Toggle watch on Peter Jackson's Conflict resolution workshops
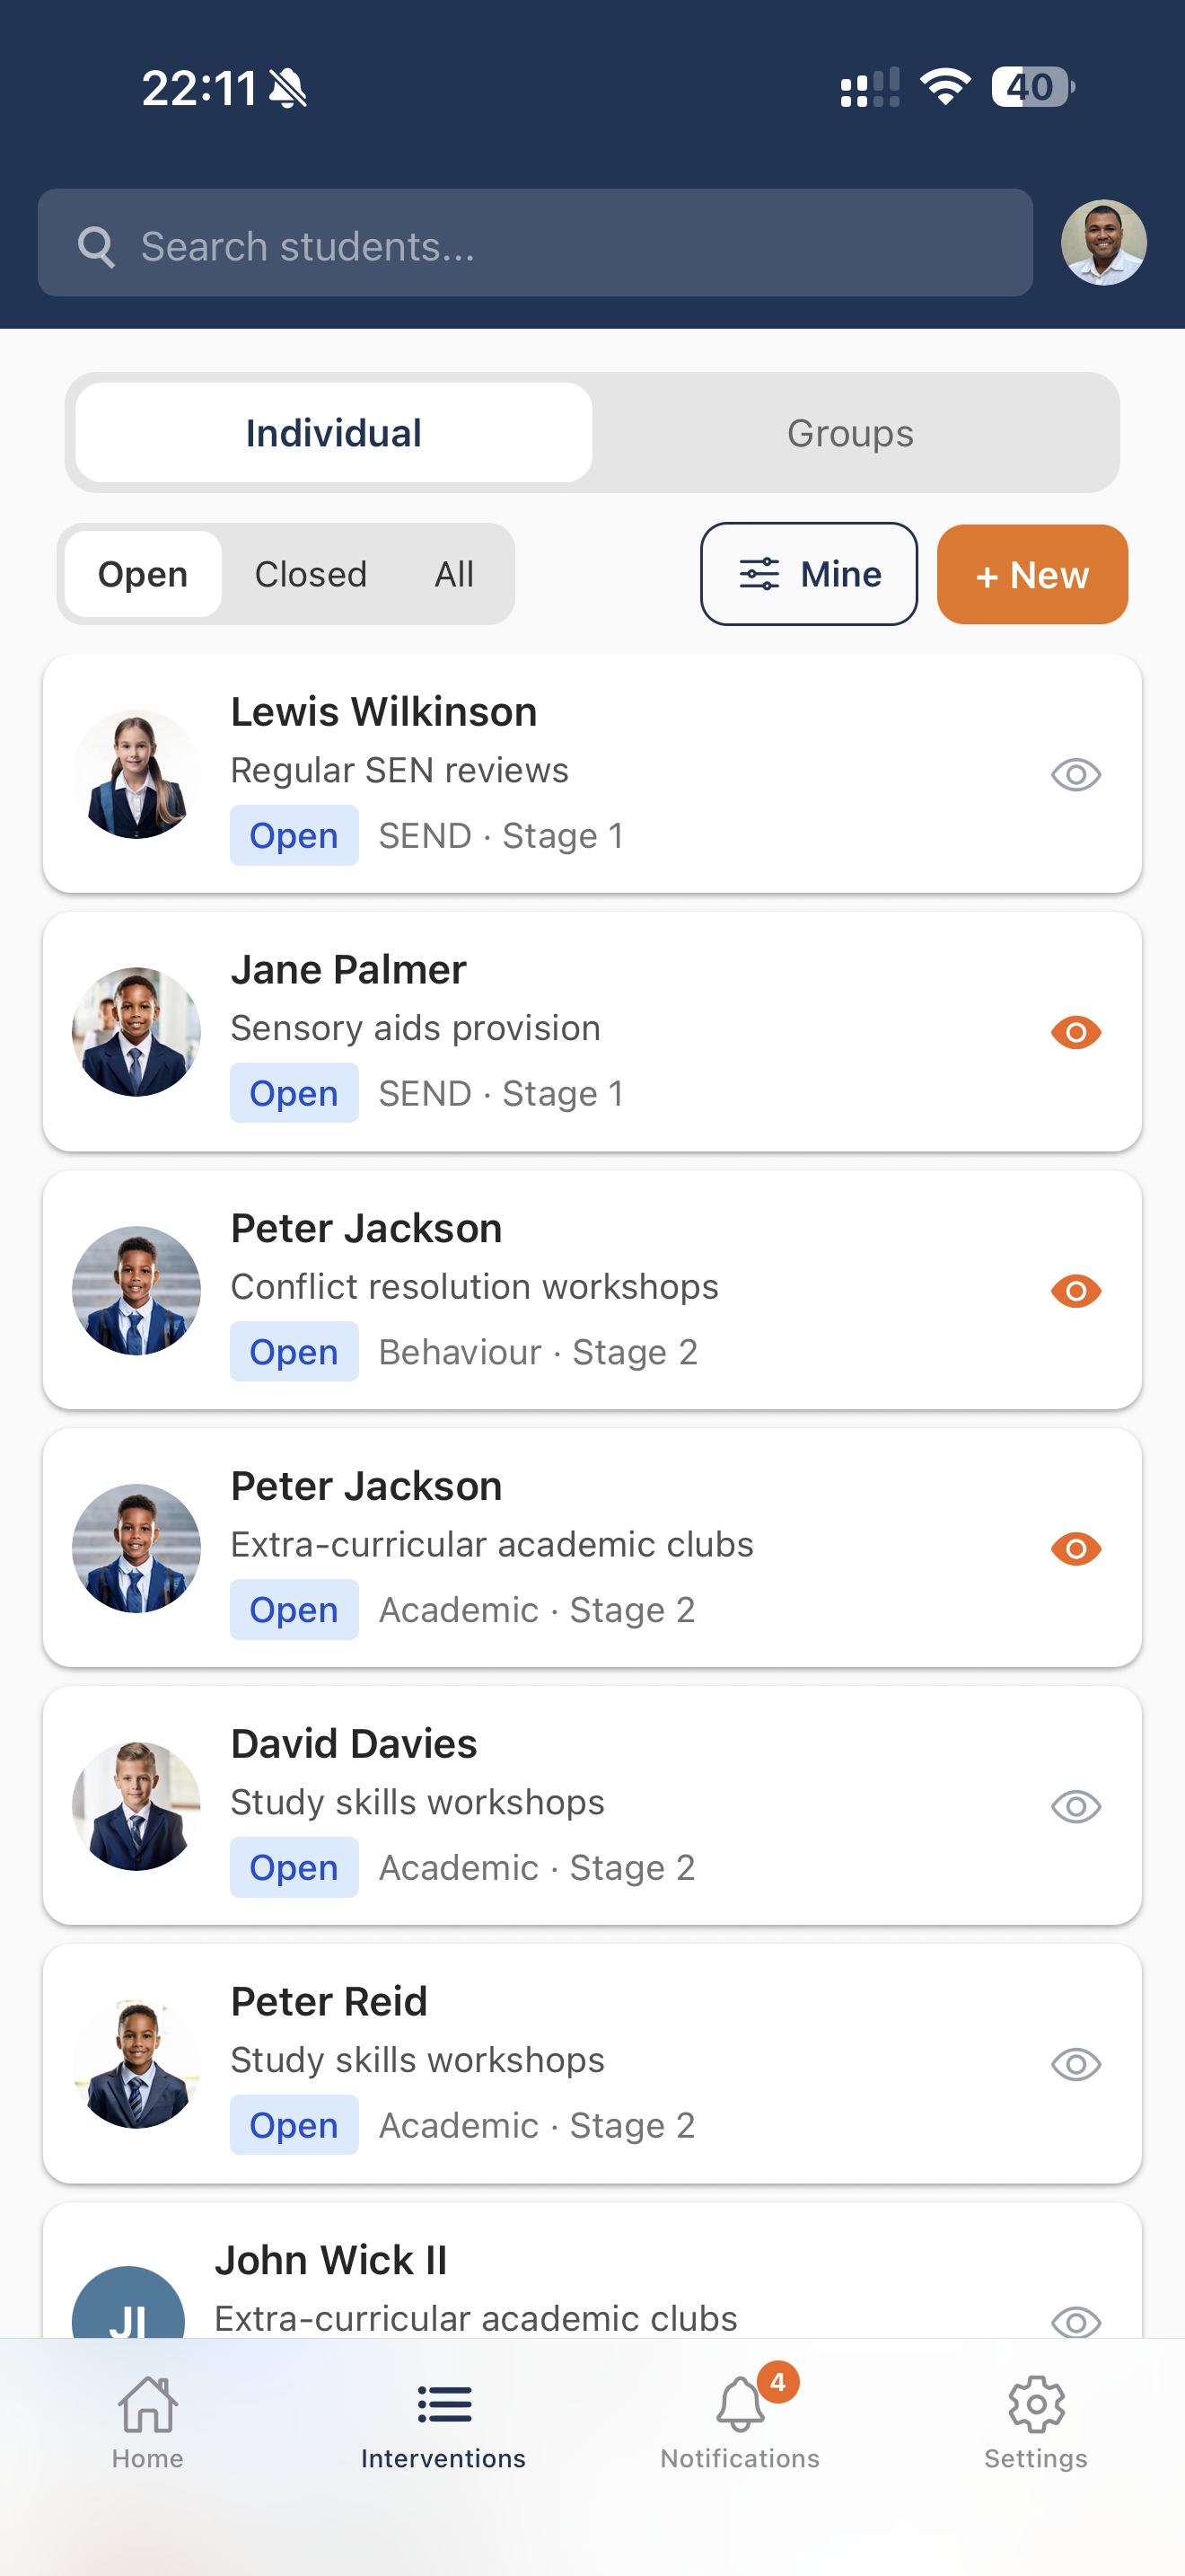The height and width of the screenshot is (2576, 1185). (1076, 1291)
